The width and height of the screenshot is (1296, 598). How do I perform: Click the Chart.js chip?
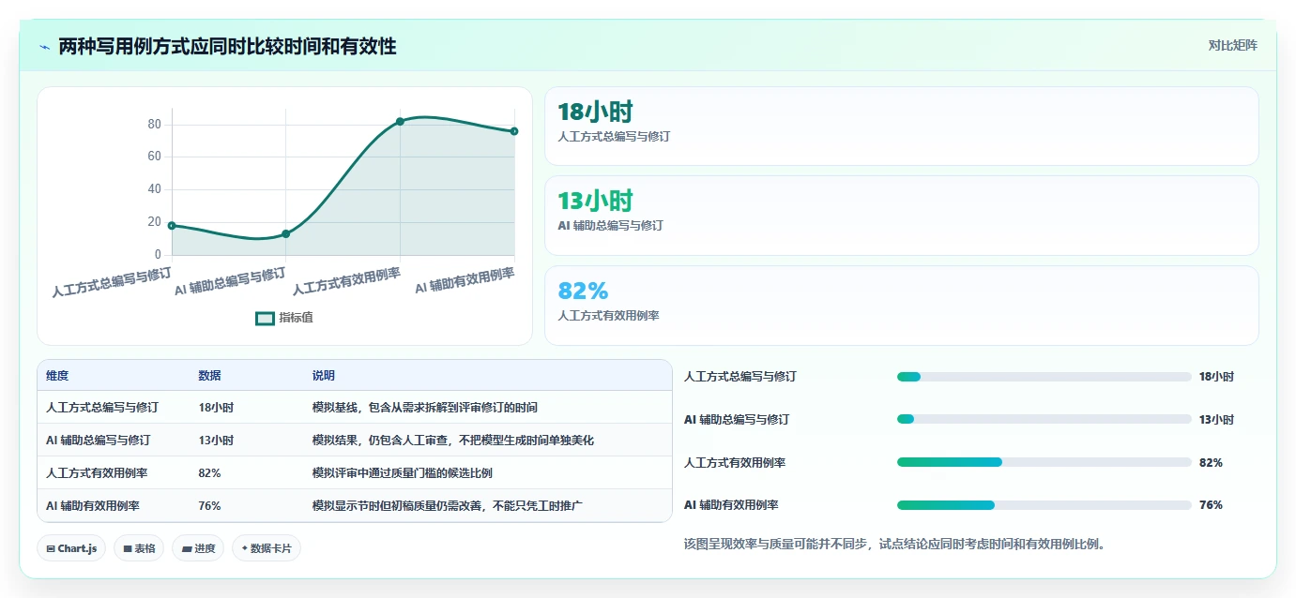(71, 548)
